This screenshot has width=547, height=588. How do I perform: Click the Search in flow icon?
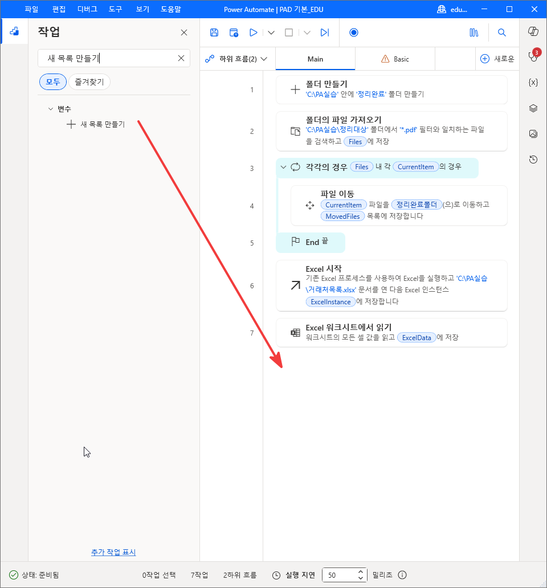(x=501, y=32)
